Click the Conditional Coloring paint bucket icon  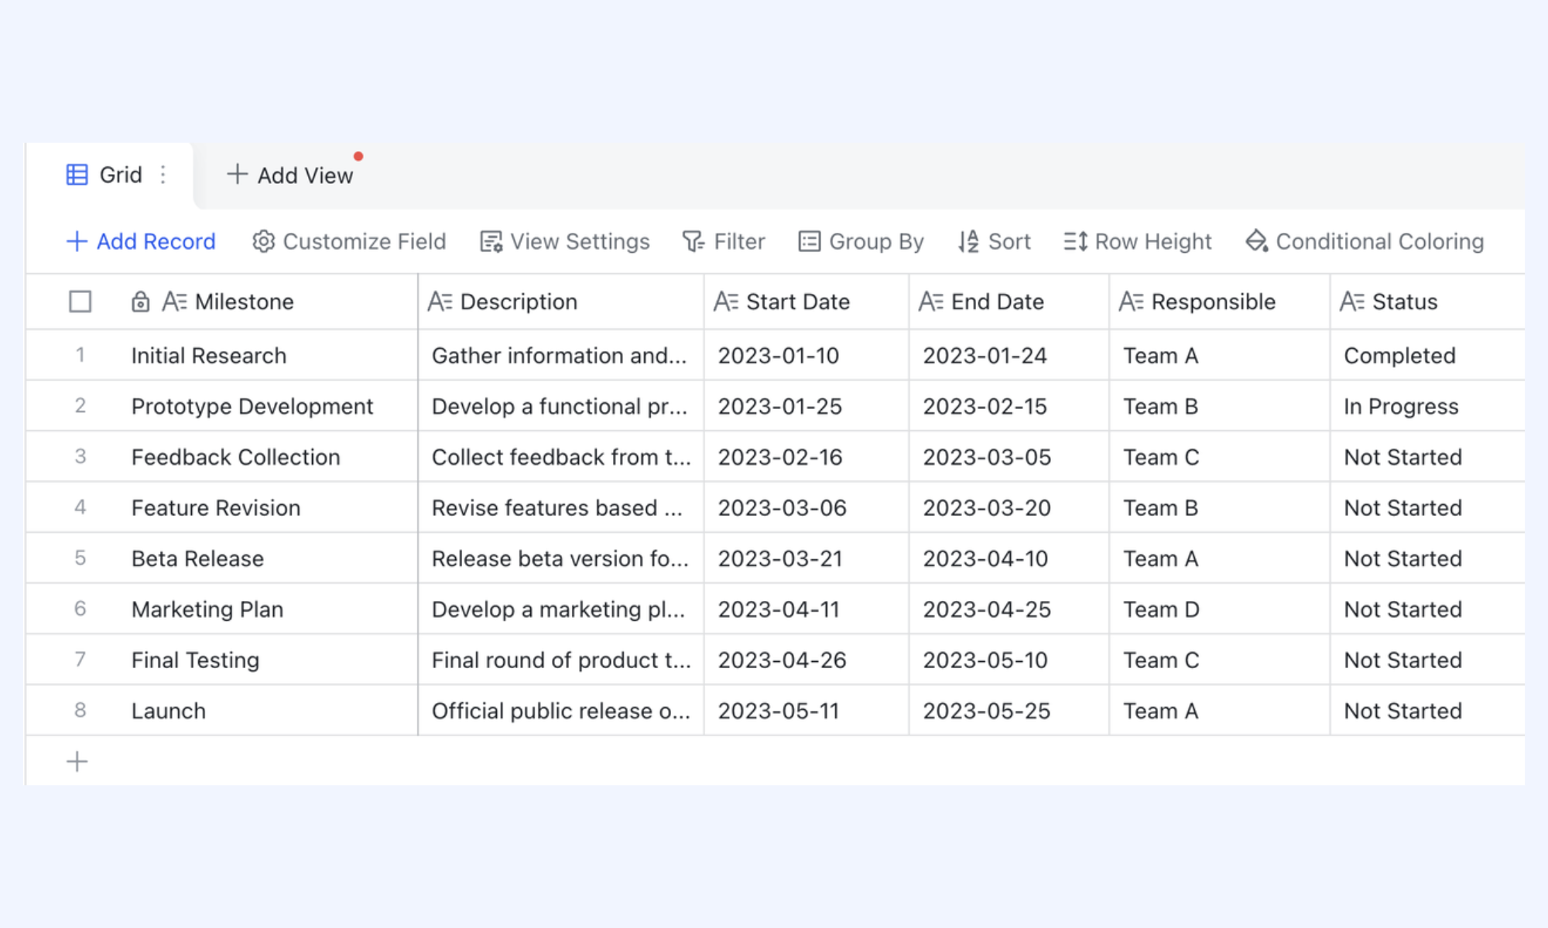(x=1257, y=241)
